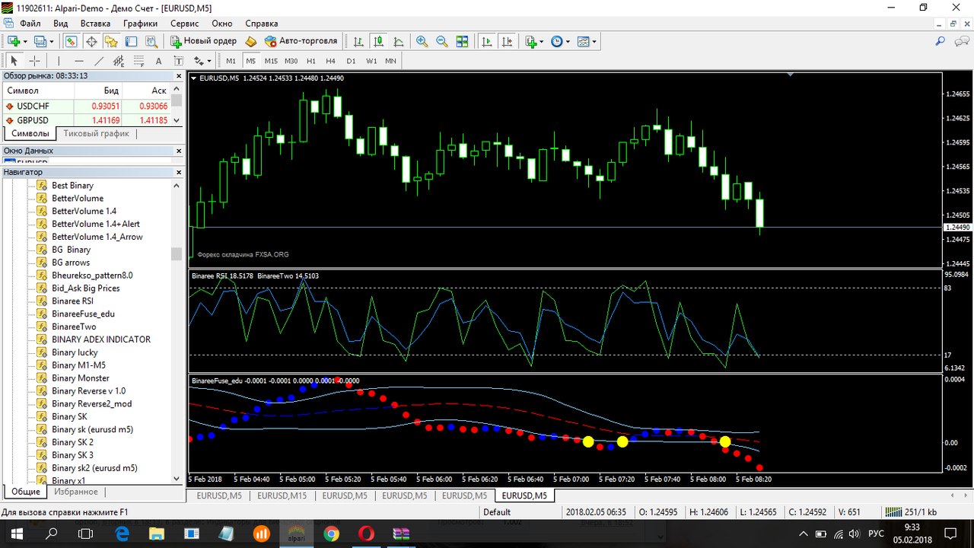Open MetaEditor with the yellow book icon
The image size is (974, 548).
251,41
